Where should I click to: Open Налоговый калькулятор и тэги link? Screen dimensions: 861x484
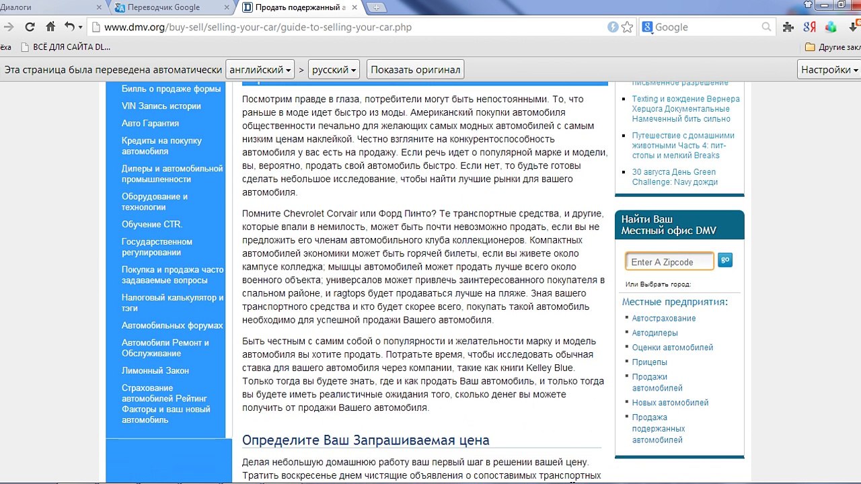[x=173, y=302]
